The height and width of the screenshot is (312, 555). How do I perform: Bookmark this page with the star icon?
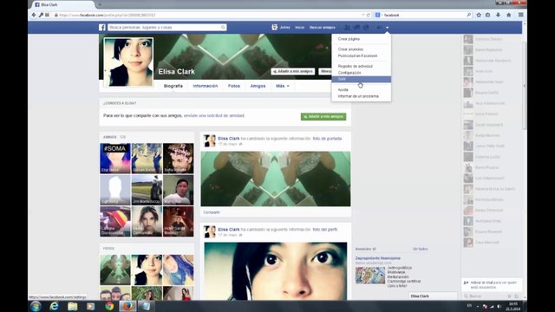[479, 15]
